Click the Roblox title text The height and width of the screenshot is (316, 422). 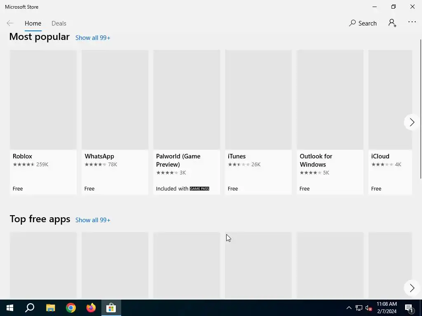[x=22, y=156]
